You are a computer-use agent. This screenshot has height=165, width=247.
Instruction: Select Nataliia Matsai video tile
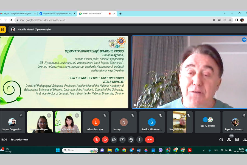tap(68, 122)
